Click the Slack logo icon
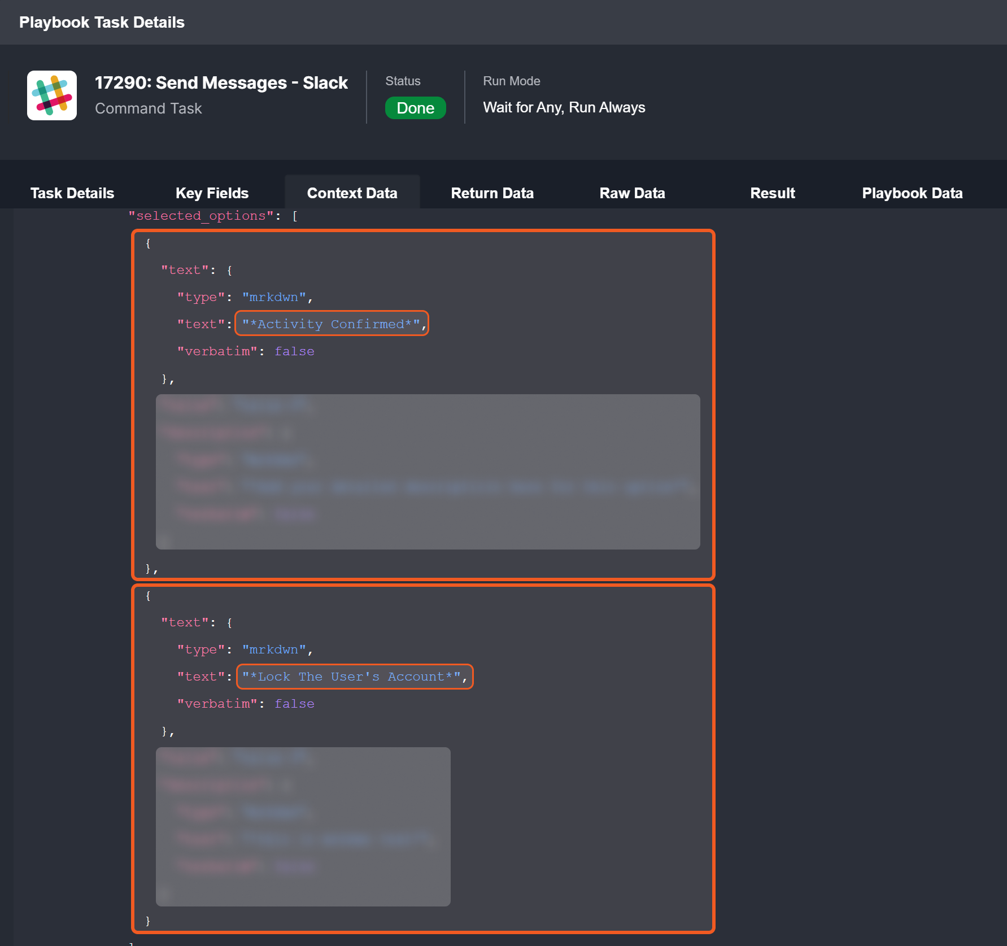 (x=52, y=95)
